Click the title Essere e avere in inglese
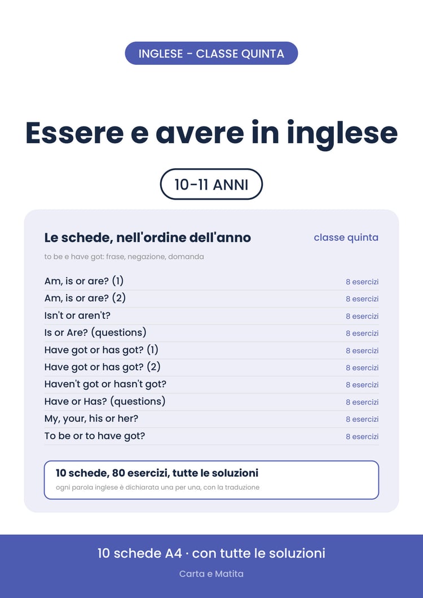The image size is (423, 598). [x=211, y=133]
